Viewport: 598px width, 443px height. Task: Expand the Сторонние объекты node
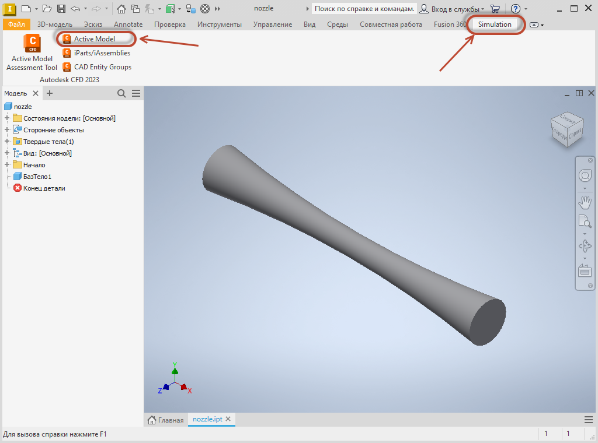[7, 130]
